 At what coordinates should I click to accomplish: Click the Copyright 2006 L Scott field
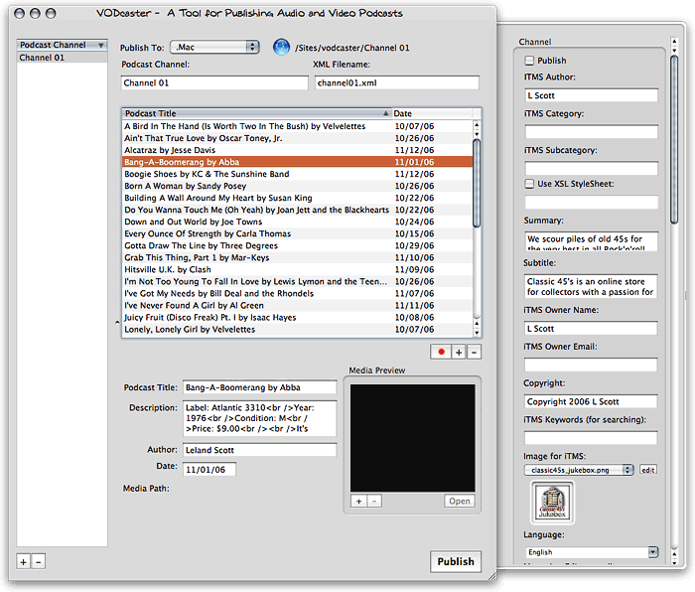click(x=591, y=401)
